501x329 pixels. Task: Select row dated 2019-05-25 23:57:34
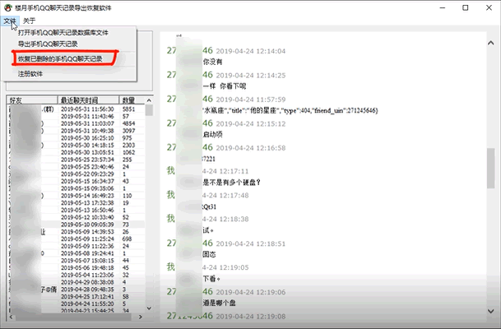(x=76, y=160)
